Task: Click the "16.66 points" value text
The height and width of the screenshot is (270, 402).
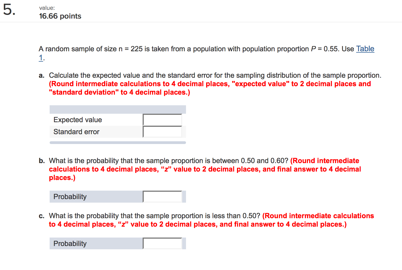Action: [60, 16]
